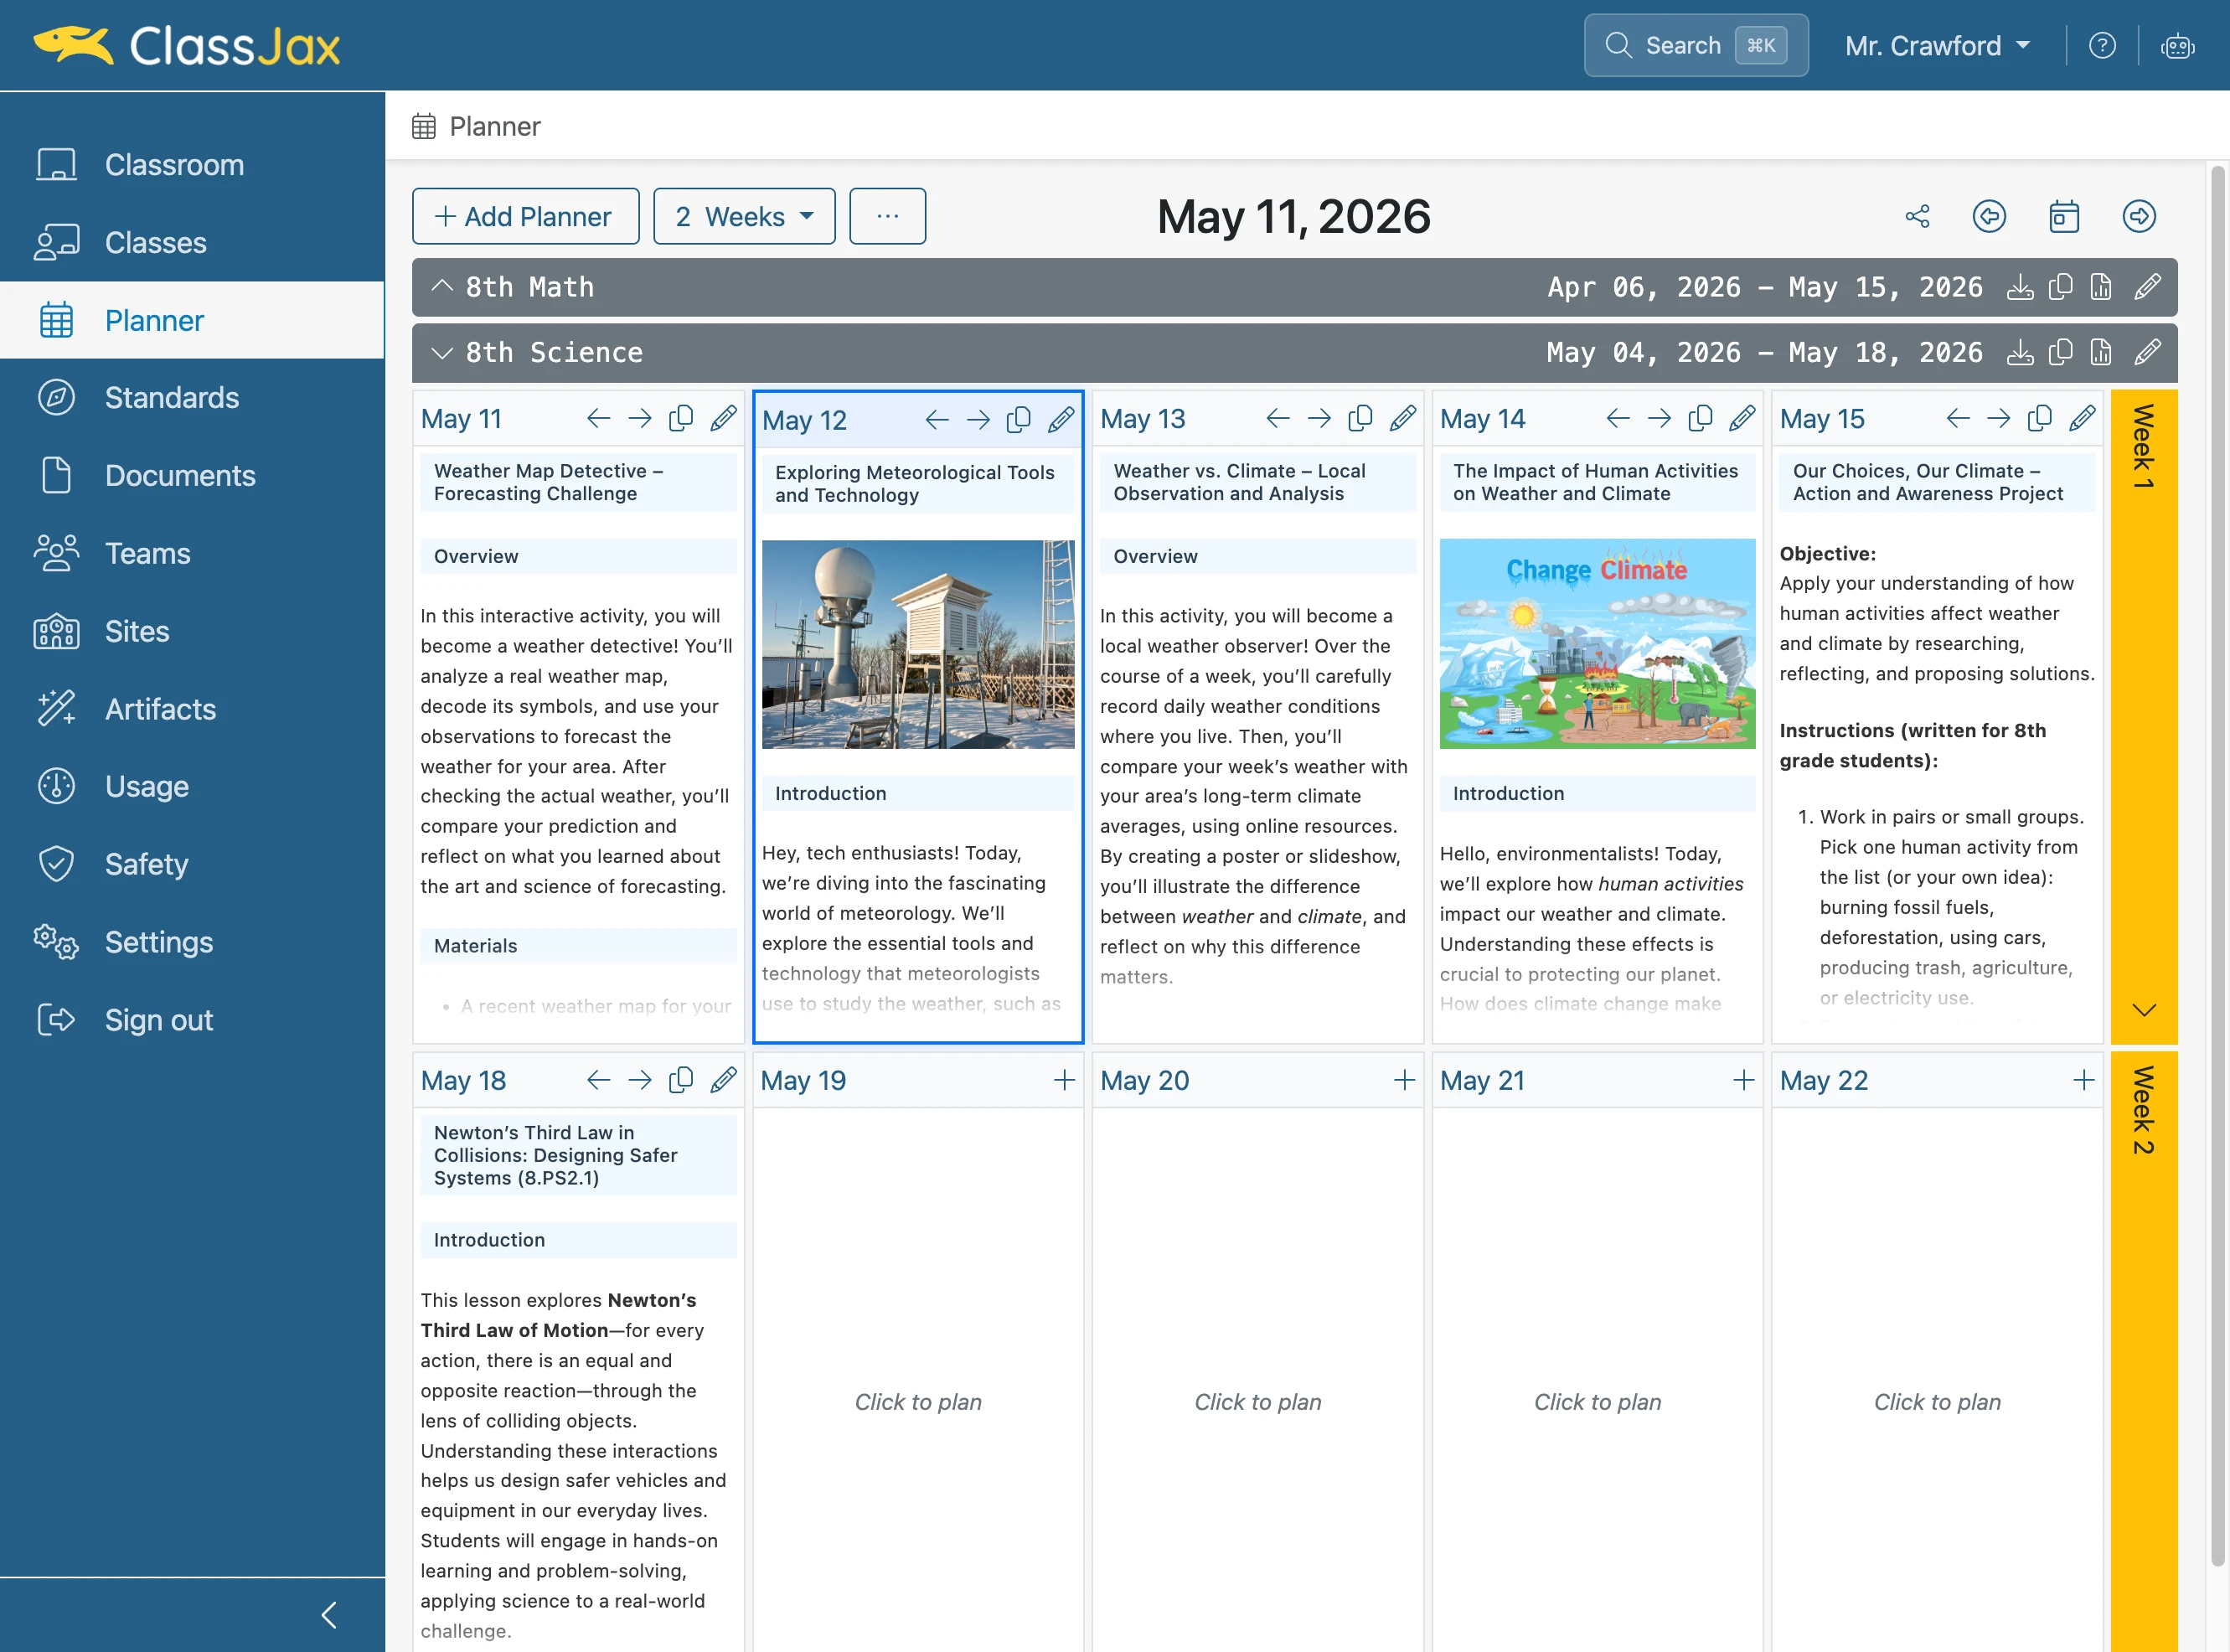This screenshot has width=2230, height=1652.
Task: Click the share icon beside the date
Action: [1917, 216]
